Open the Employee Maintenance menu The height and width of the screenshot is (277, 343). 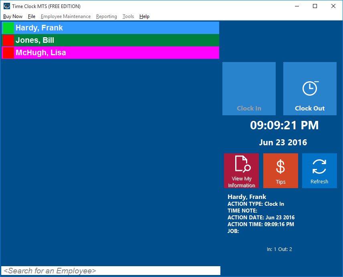(x=66, y=16)
